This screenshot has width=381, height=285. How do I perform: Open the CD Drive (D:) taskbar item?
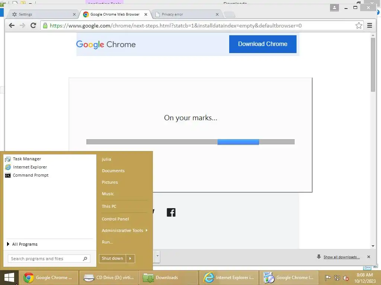109,278
